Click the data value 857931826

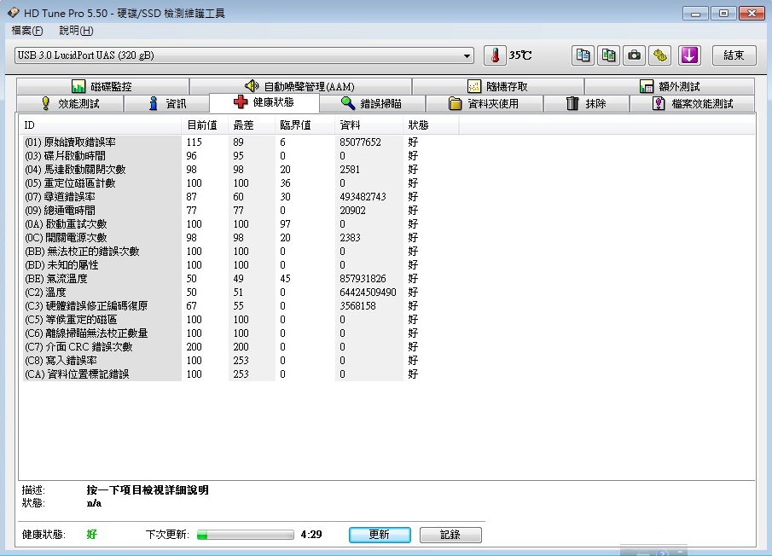click(363, 279)
